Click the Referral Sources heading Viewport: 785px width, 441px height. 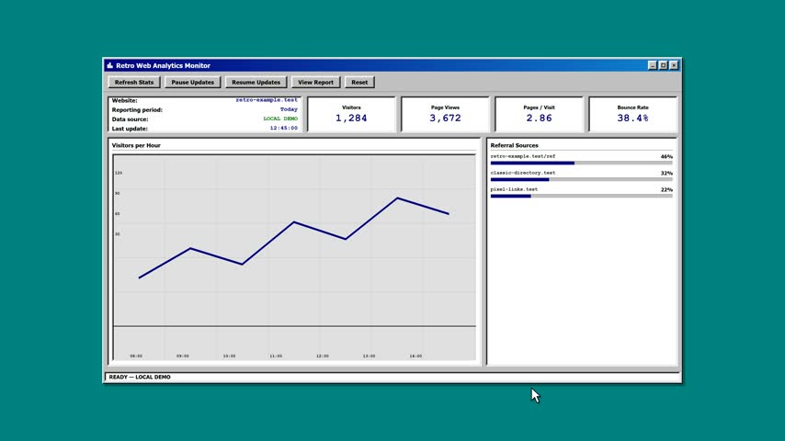[x=514, y=145]
